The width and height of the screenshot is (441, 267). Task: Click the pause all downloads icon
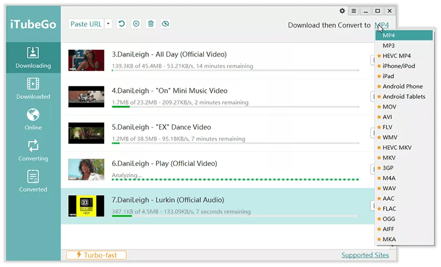[136, 24]
